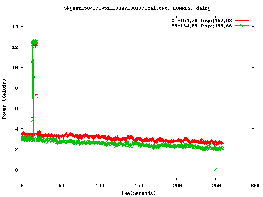Click the y-axis tick label 12
This screenshot has width=263, height=197.
(15, 47)
